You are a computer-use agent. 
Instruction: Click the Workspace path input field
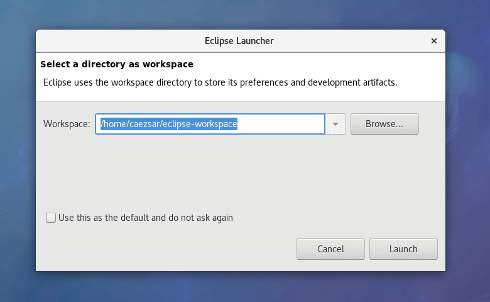pos(210,124)
